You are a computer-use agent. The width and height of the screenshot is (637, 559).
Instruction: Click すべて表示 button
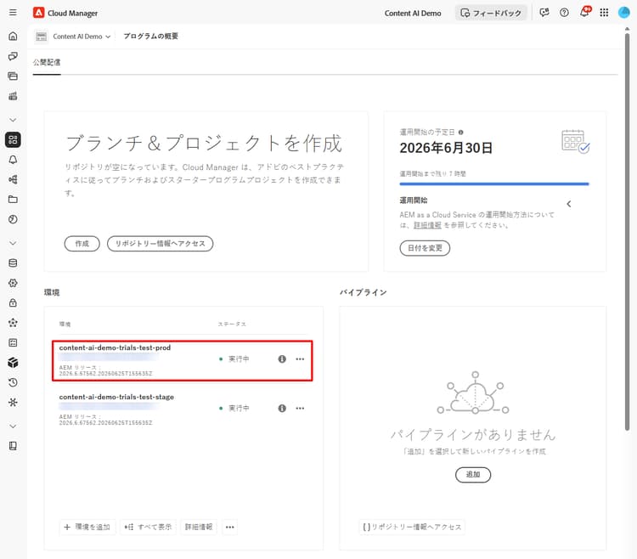click(x=149, y=527)
